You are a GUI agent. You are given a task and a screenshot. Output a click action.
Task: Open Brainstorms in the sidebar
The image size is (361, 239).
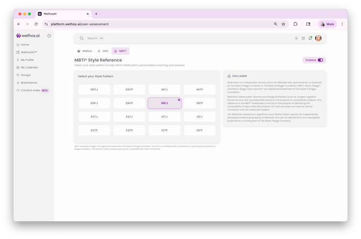click(x=29, y=83)
